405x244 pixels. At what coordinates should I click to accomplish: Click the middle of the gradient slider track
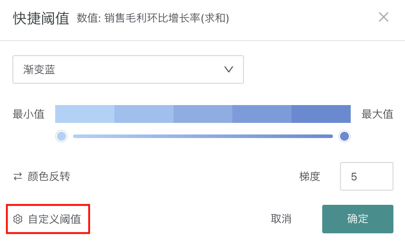coord(203,136)
